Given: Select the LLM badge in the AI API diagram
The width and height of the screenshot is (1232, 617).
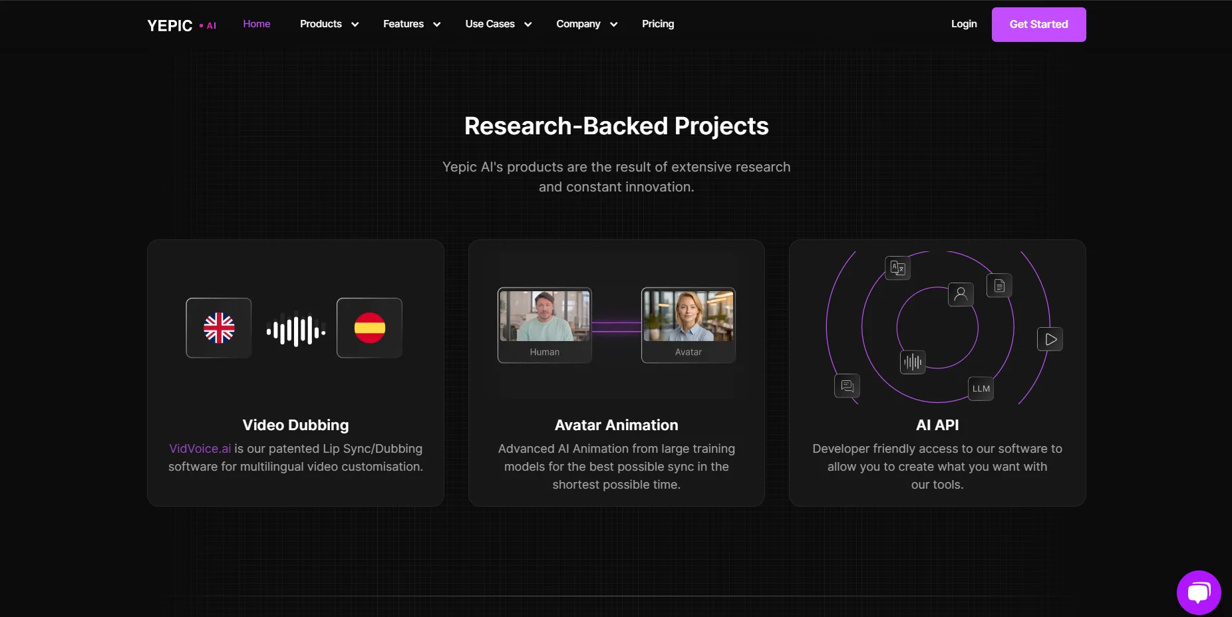Looking at the screenshot, I should [980, 388].
